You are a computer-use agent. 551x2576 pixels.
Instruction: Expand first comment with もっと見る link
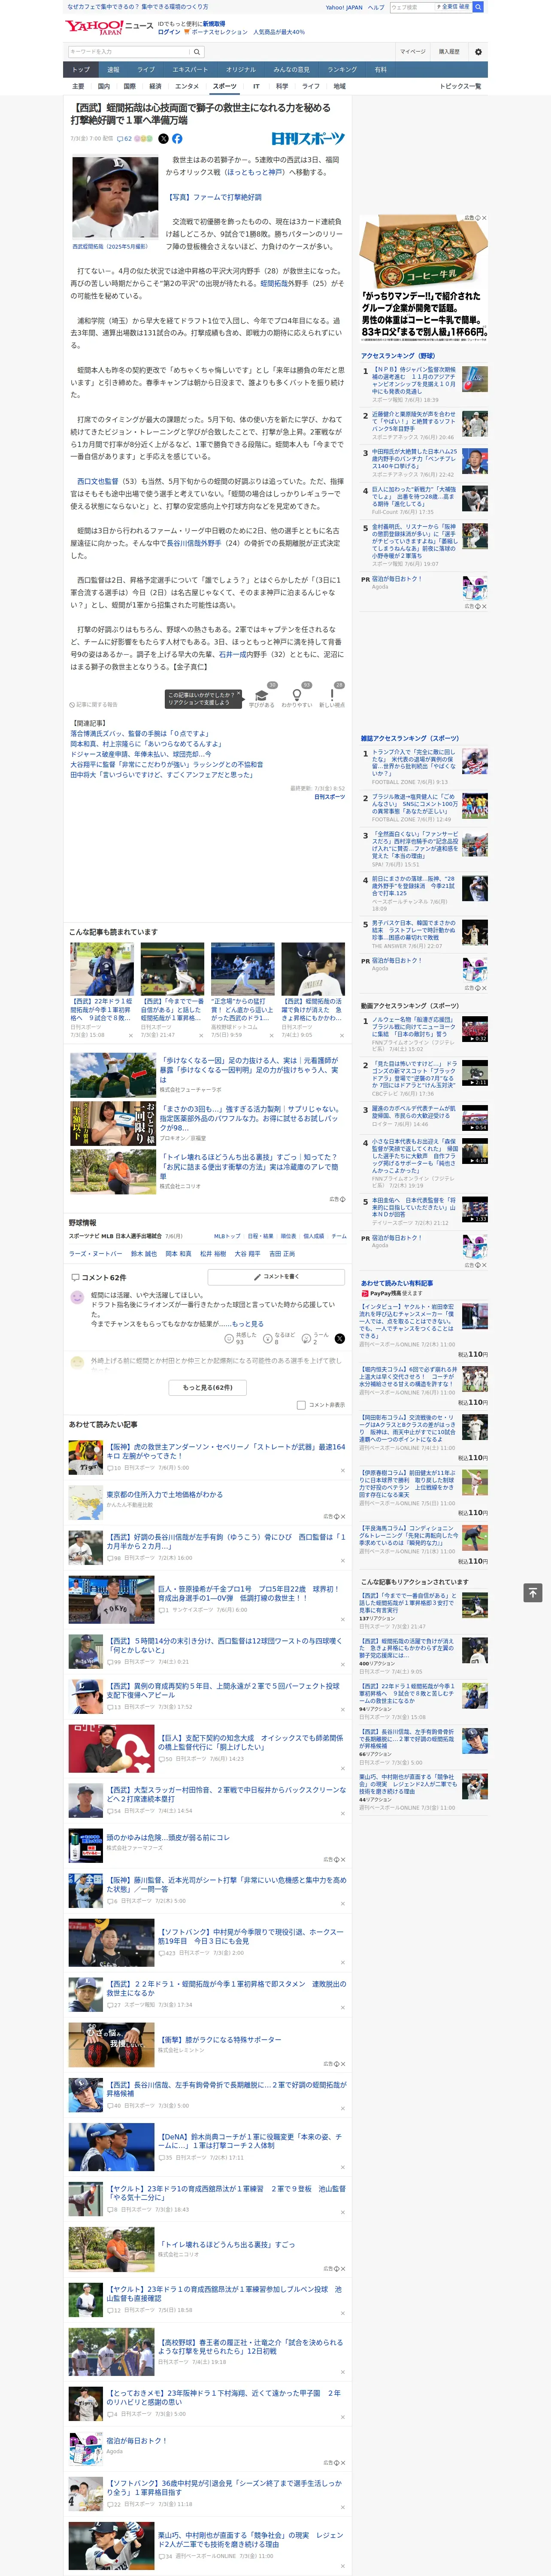click(x=248, y=1323)
